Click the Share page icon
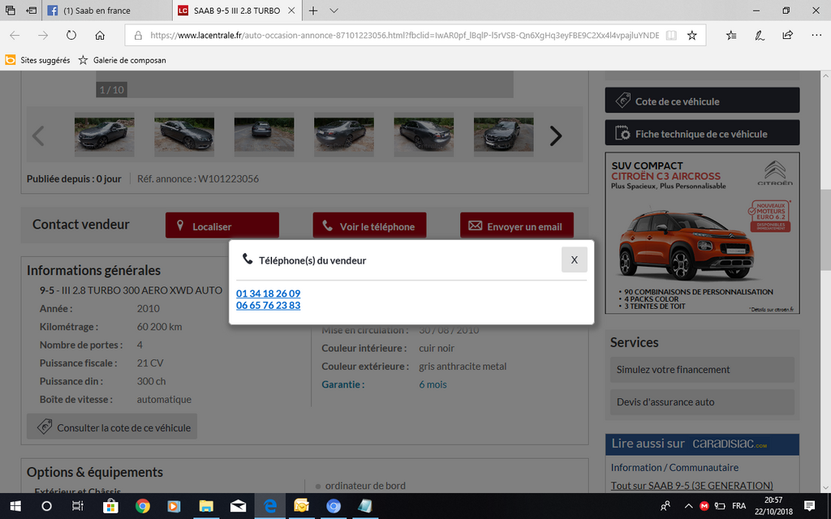The image size is (831, 519). (787, 36)
